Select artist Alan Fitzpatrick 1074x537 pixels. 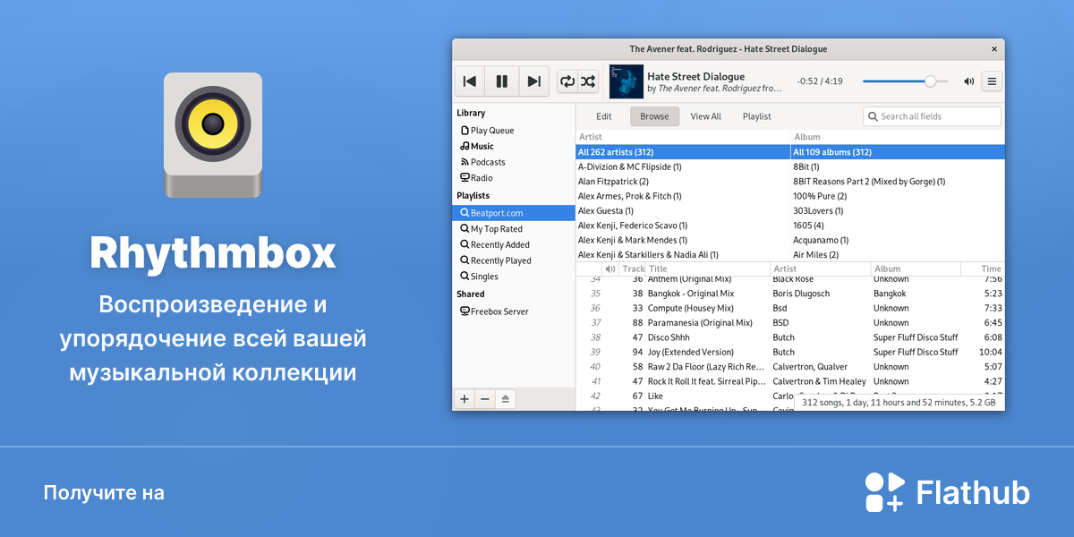(x=683, y=182)
